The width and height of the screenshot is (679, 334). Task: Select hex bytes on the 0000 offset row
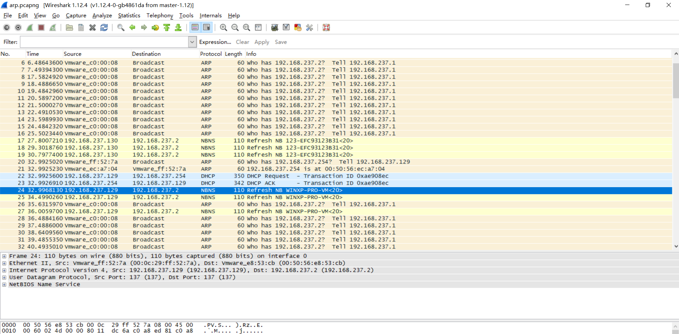pos(108,325)
